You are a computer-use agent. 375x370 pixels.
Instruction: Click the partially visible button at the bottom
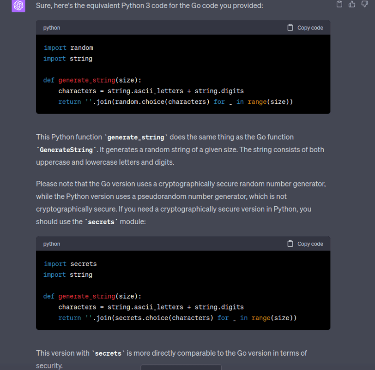(x=181, y=367)
